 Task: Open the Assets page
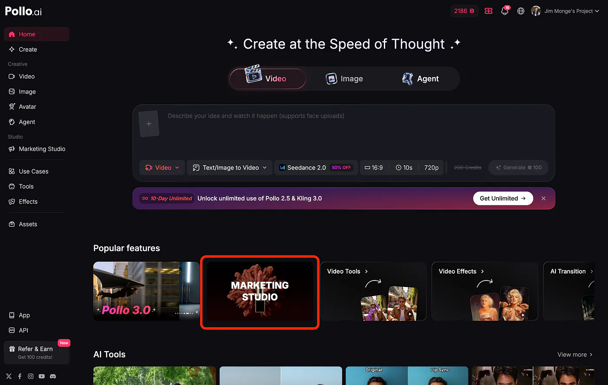click(36, 224)
